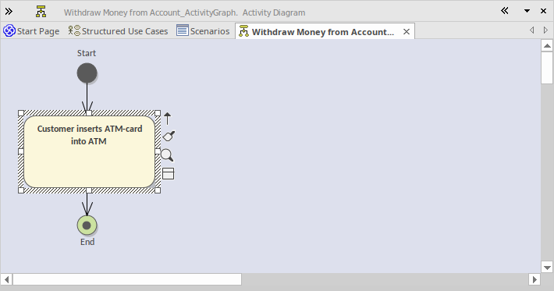This screenshot has height=291, width=554.
Task: Show next tabs using the right arrow
Action: (545, 30)
